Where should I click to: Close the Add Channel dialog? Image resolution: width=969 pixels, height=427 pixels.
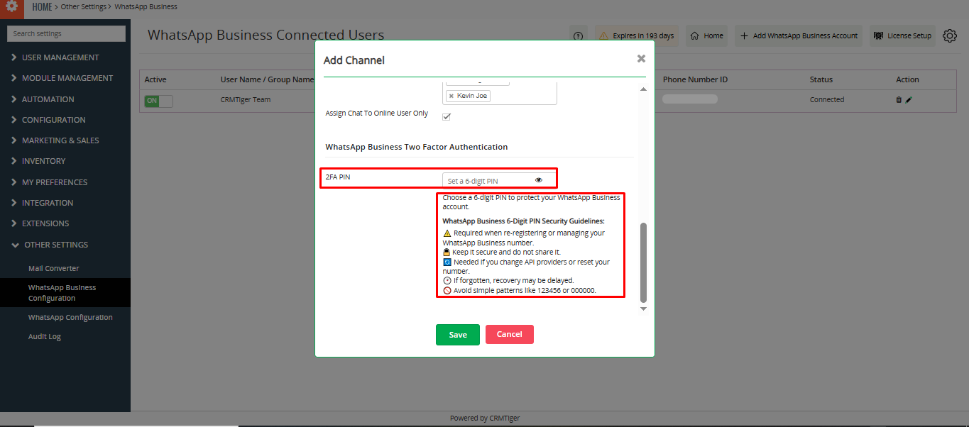coord(641,59)
